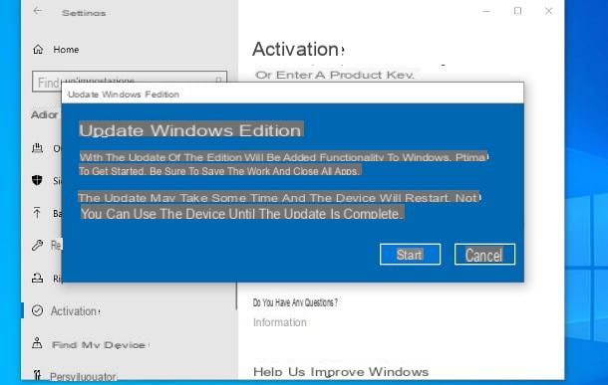Click the Find My Device person icon
The width and height of the screenshot is (608, 385).
[37, 343]
